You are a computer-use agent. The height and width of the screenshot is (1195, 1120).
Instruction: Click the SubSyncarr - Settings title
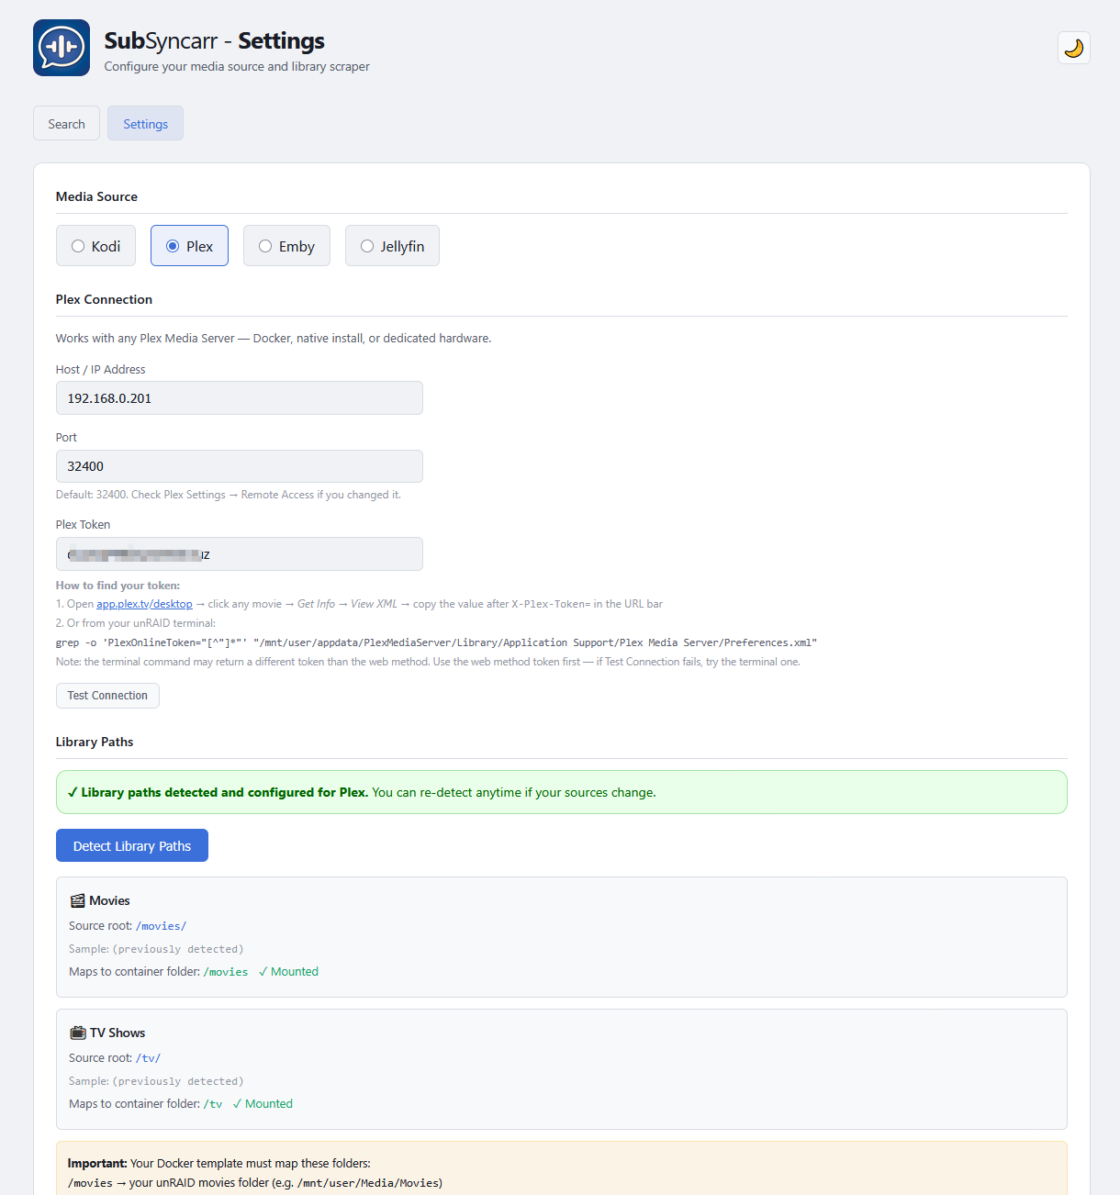point(214,40)
